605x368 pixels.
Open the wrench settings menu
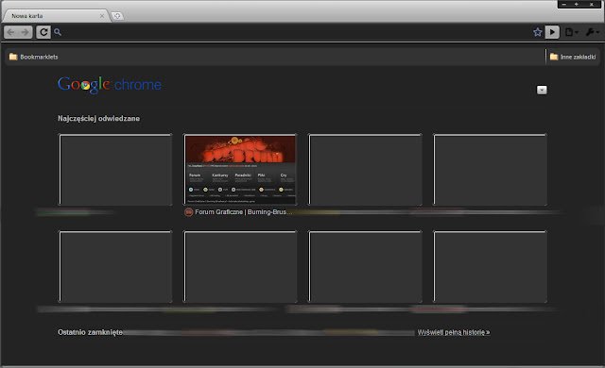pos(592,32)
